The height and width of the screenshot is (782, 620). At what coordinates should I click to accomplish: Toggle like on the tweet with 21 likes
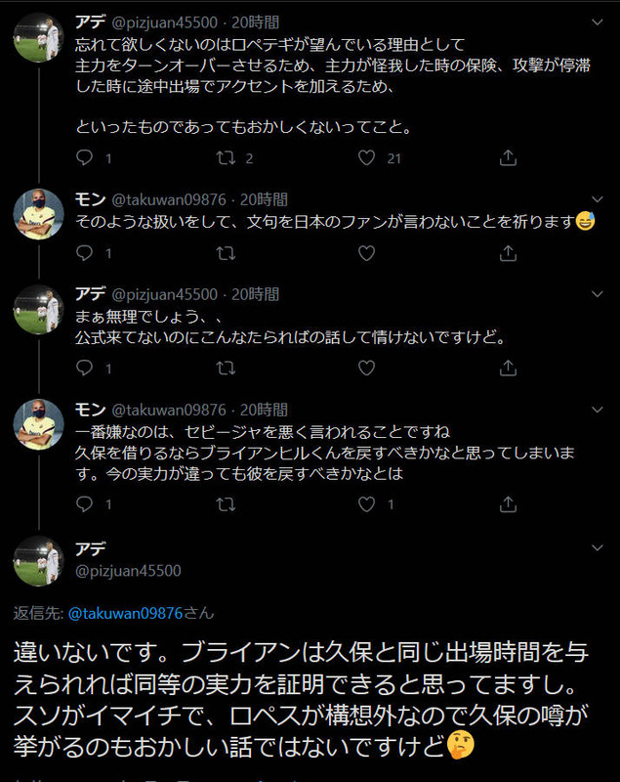364,155
